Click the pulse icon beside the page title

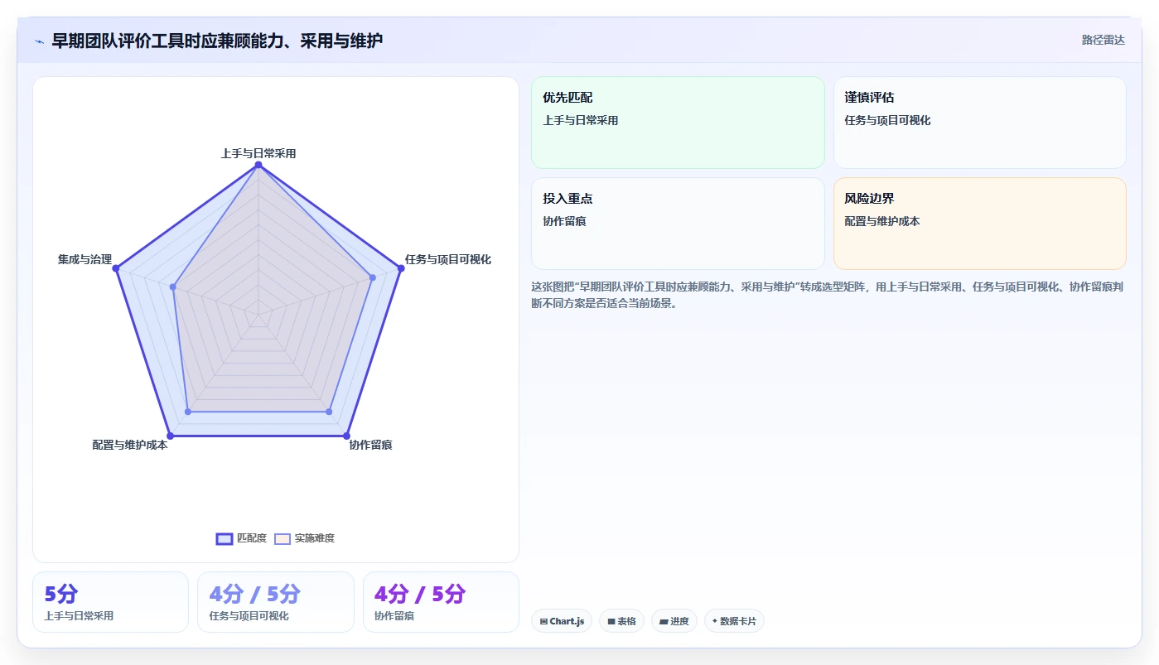[x=39, y=41]
